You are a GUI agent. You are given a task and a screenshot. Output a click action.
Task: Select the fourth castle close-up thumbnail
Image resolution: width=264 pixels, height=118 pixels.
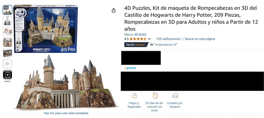[x=7, y=42]
